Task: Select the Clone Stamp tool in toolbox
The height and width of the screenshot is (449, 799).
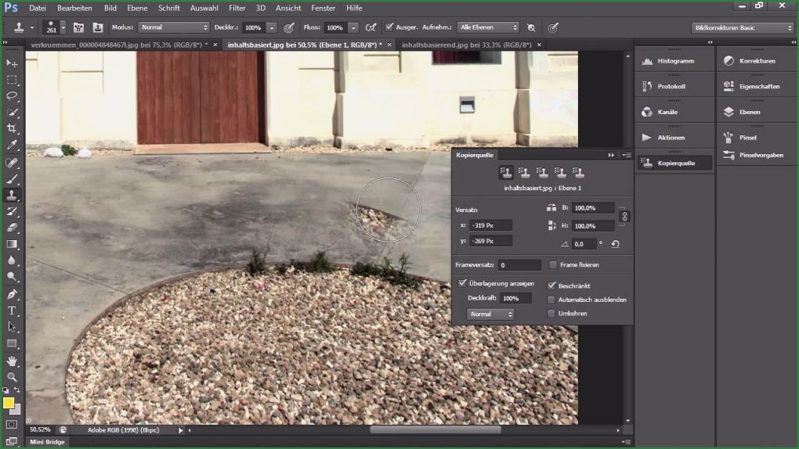Action: (12, 196)
